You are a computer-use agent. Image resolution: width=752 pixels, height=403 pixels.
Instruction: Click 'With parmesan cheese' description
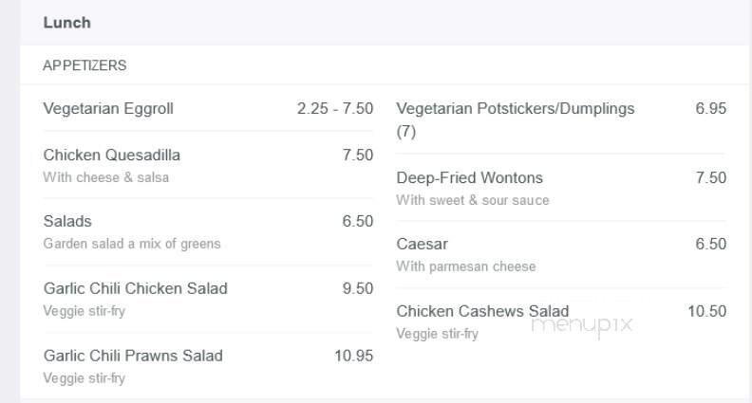pos(465,266)
